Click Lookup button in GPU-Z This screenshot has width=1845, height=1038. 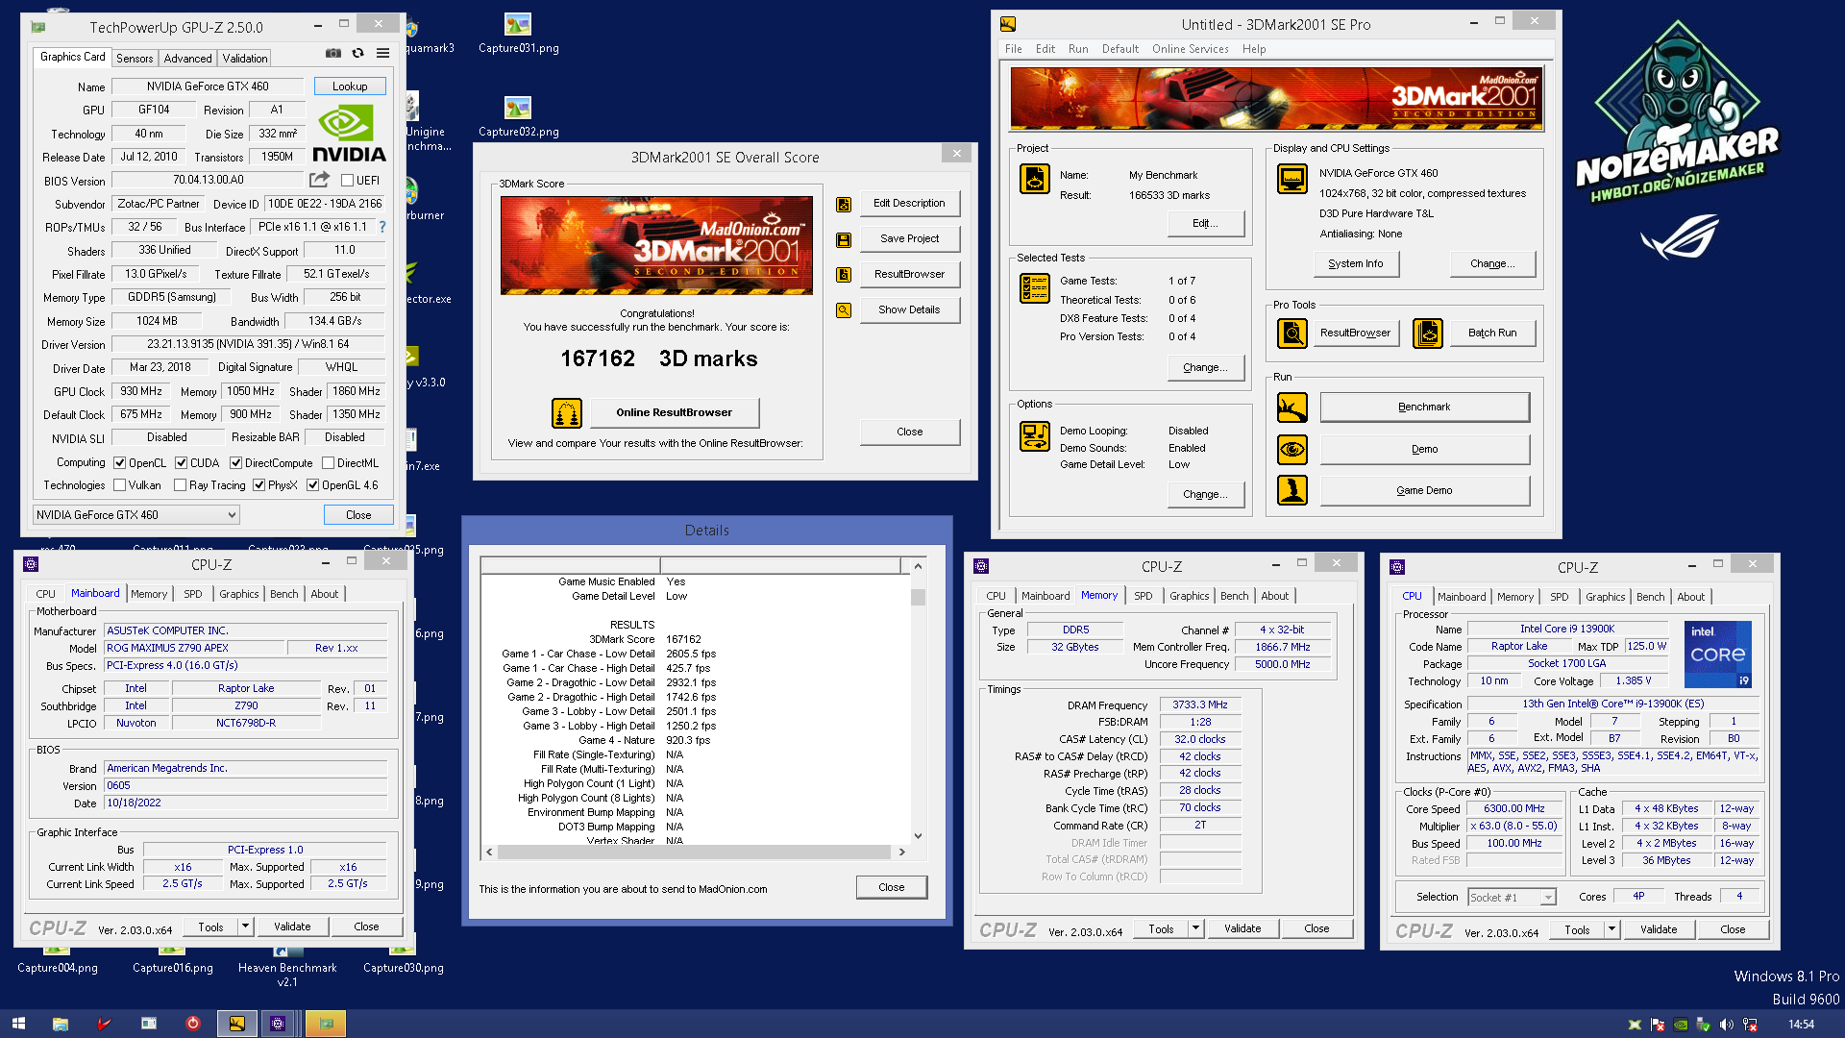coord(350,86)
